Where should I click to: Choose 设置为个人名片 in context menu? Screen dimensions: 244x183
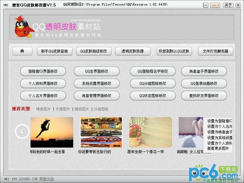click(x=220, y=126)
